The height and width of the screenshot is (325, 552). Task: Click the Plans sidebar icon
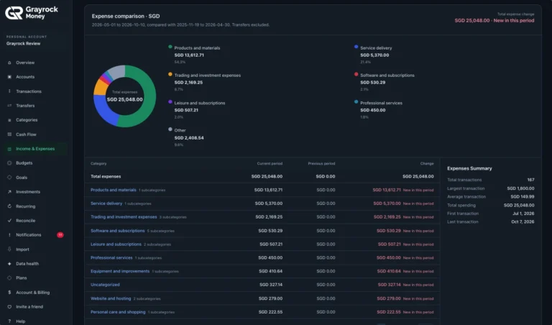(9, 278)
